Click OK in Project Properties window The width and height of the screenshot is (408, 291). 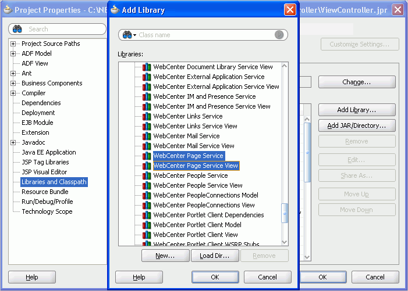coord(323,277)
